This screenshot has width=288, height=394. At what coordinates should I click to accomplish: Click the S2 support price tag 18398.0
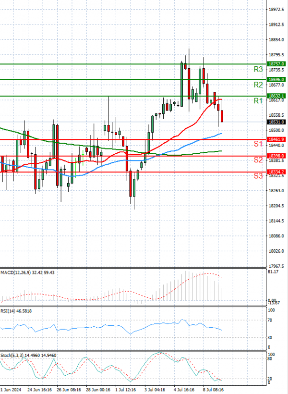tap(276, 156)
